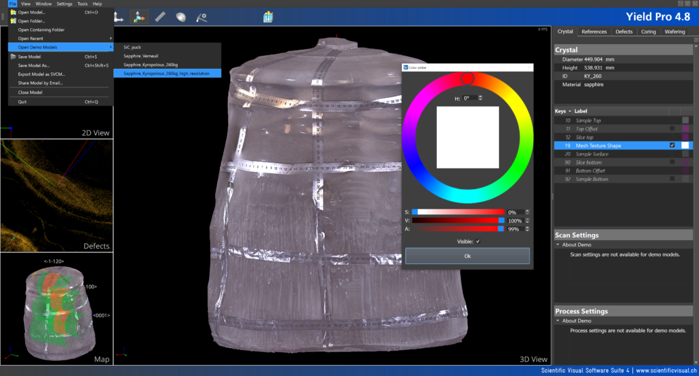Select the colored 3D axes tool icon
This screenshot has height=376, width=699.
[x=139, y=16]
